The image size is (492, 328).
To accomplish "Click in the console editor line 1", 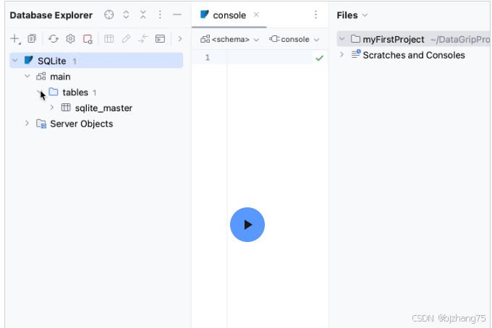I will 270,58.
